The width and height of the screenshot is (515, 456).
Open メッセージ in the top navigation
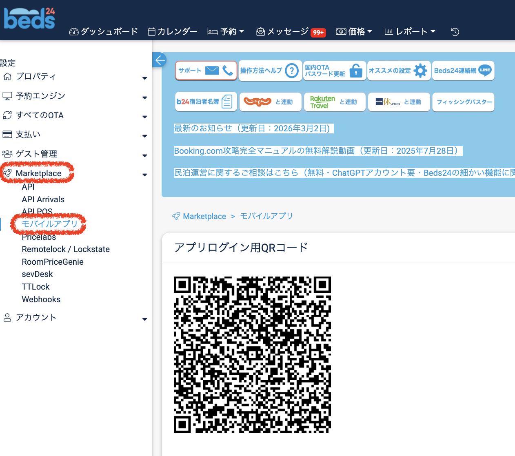point(287,32)
